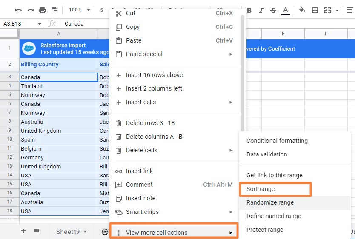Select Cut from context menu

click(x=174, y=13)
